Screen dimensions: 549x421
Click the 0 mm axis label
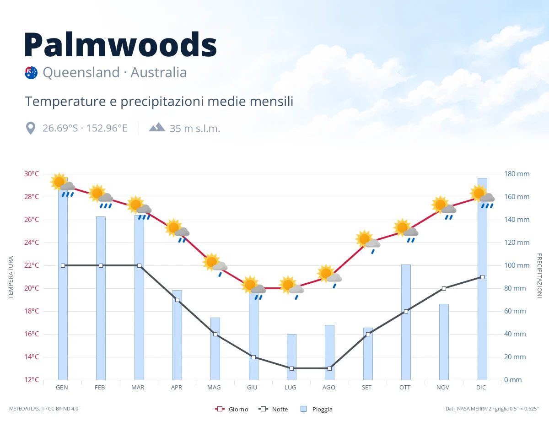(x=513, y=380)
